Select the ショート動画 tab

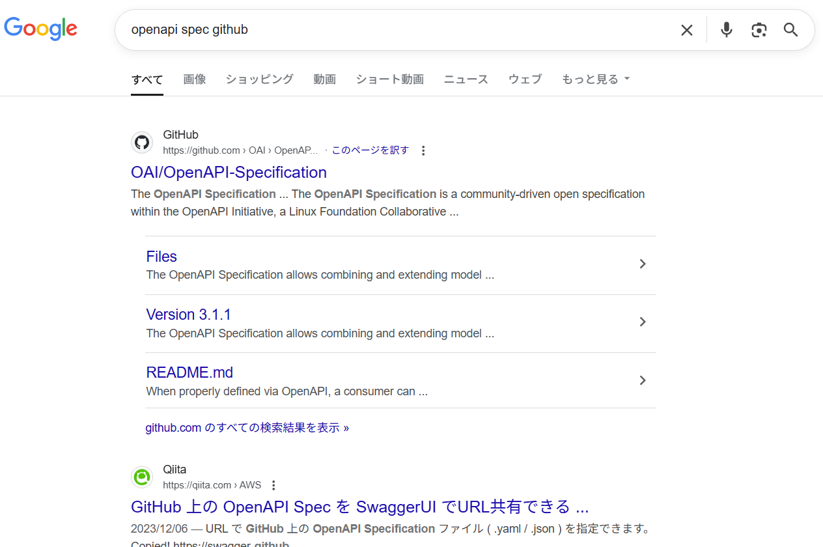pos(389,79)
